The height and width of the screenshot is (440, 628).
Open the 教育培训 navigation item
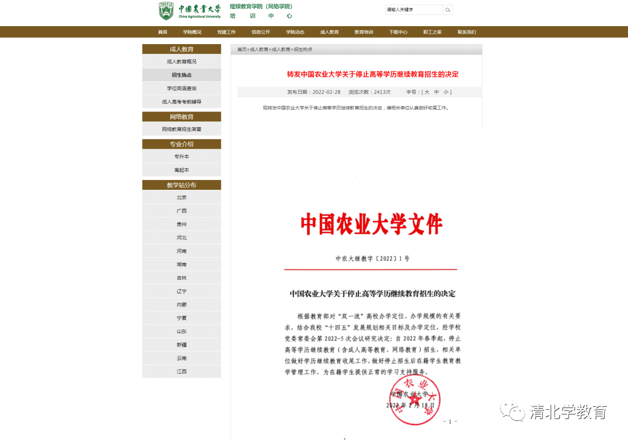(363, 32)
